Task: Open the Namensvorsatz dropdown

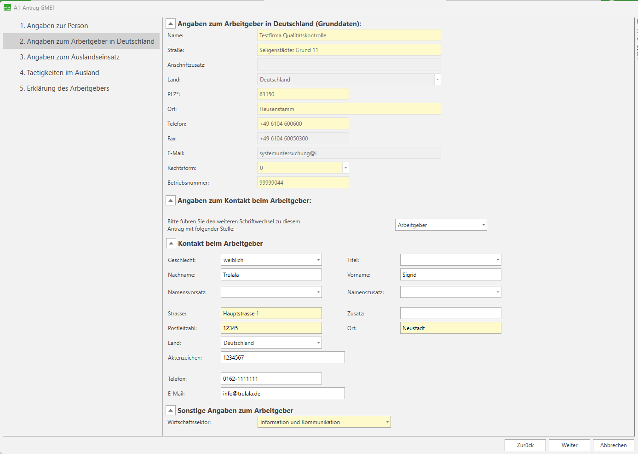Action: coord(318,292)
